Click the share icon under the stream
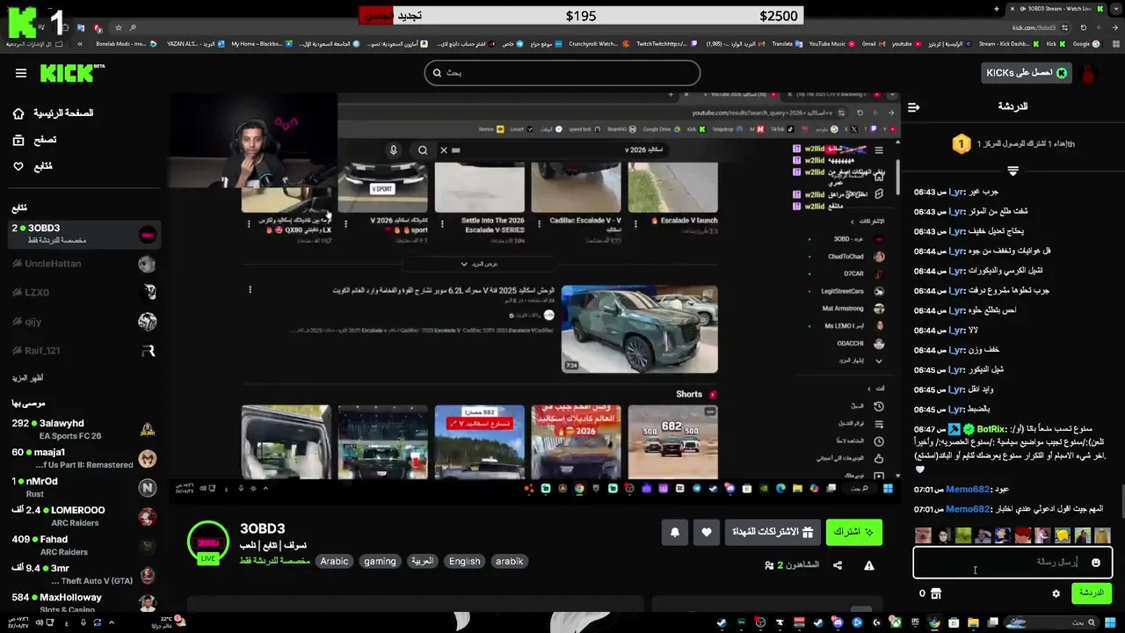This screenshot has height=633, width=1125. [x=838, y=565]
